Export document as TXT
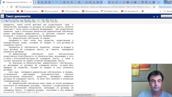 click(x=29, y=20)
